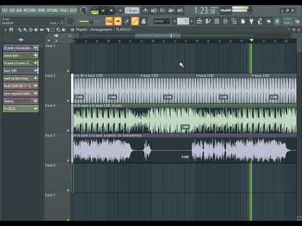Open the playlist options arrow menu
This screenshot has width=302, height=226.
[x=6, y=30]
